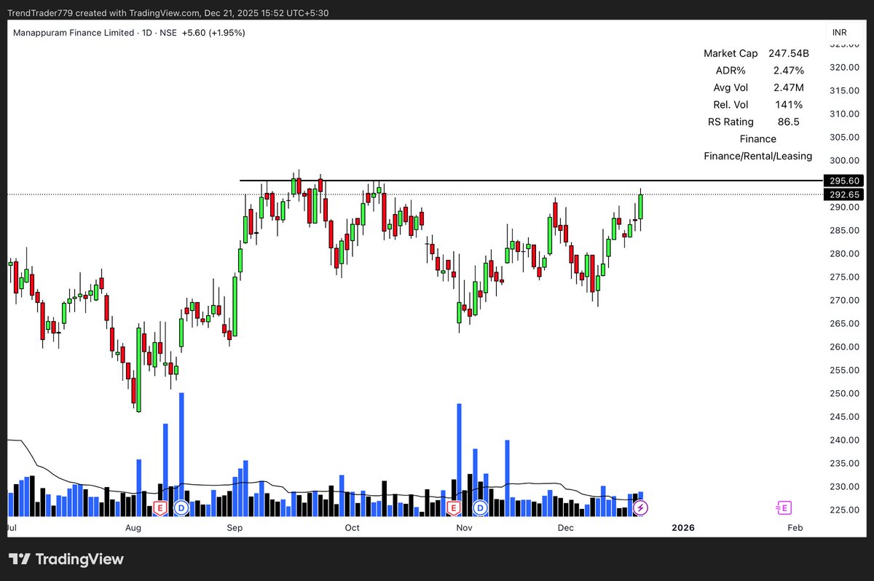Click the 310.00 price scale label
This screenshot has width=874, height=581.
843,114
